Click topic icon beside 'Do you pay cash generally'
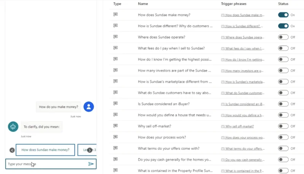The width and height of the screenshot is (304, 174). [x=116, y=159]
